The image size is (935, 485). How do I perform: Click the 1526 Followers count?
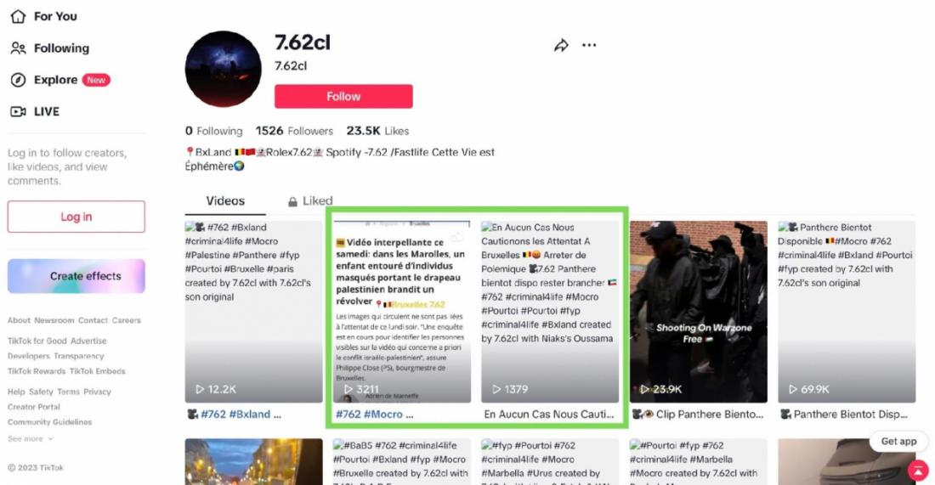pos(295,131)
